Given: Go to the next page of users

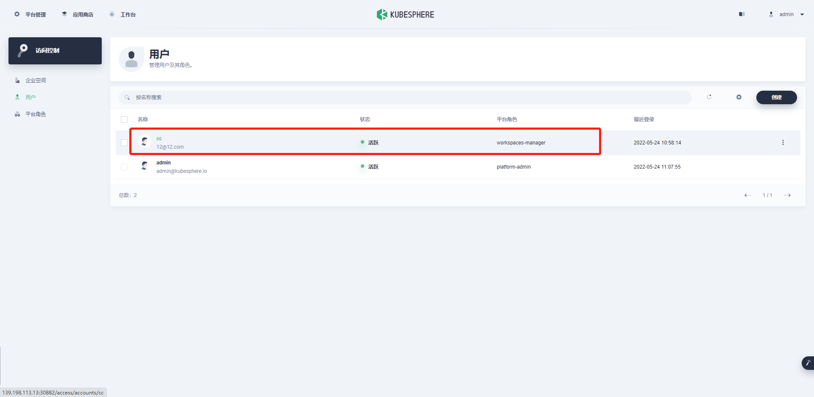Looking at the screenshot, I should 788,195.
